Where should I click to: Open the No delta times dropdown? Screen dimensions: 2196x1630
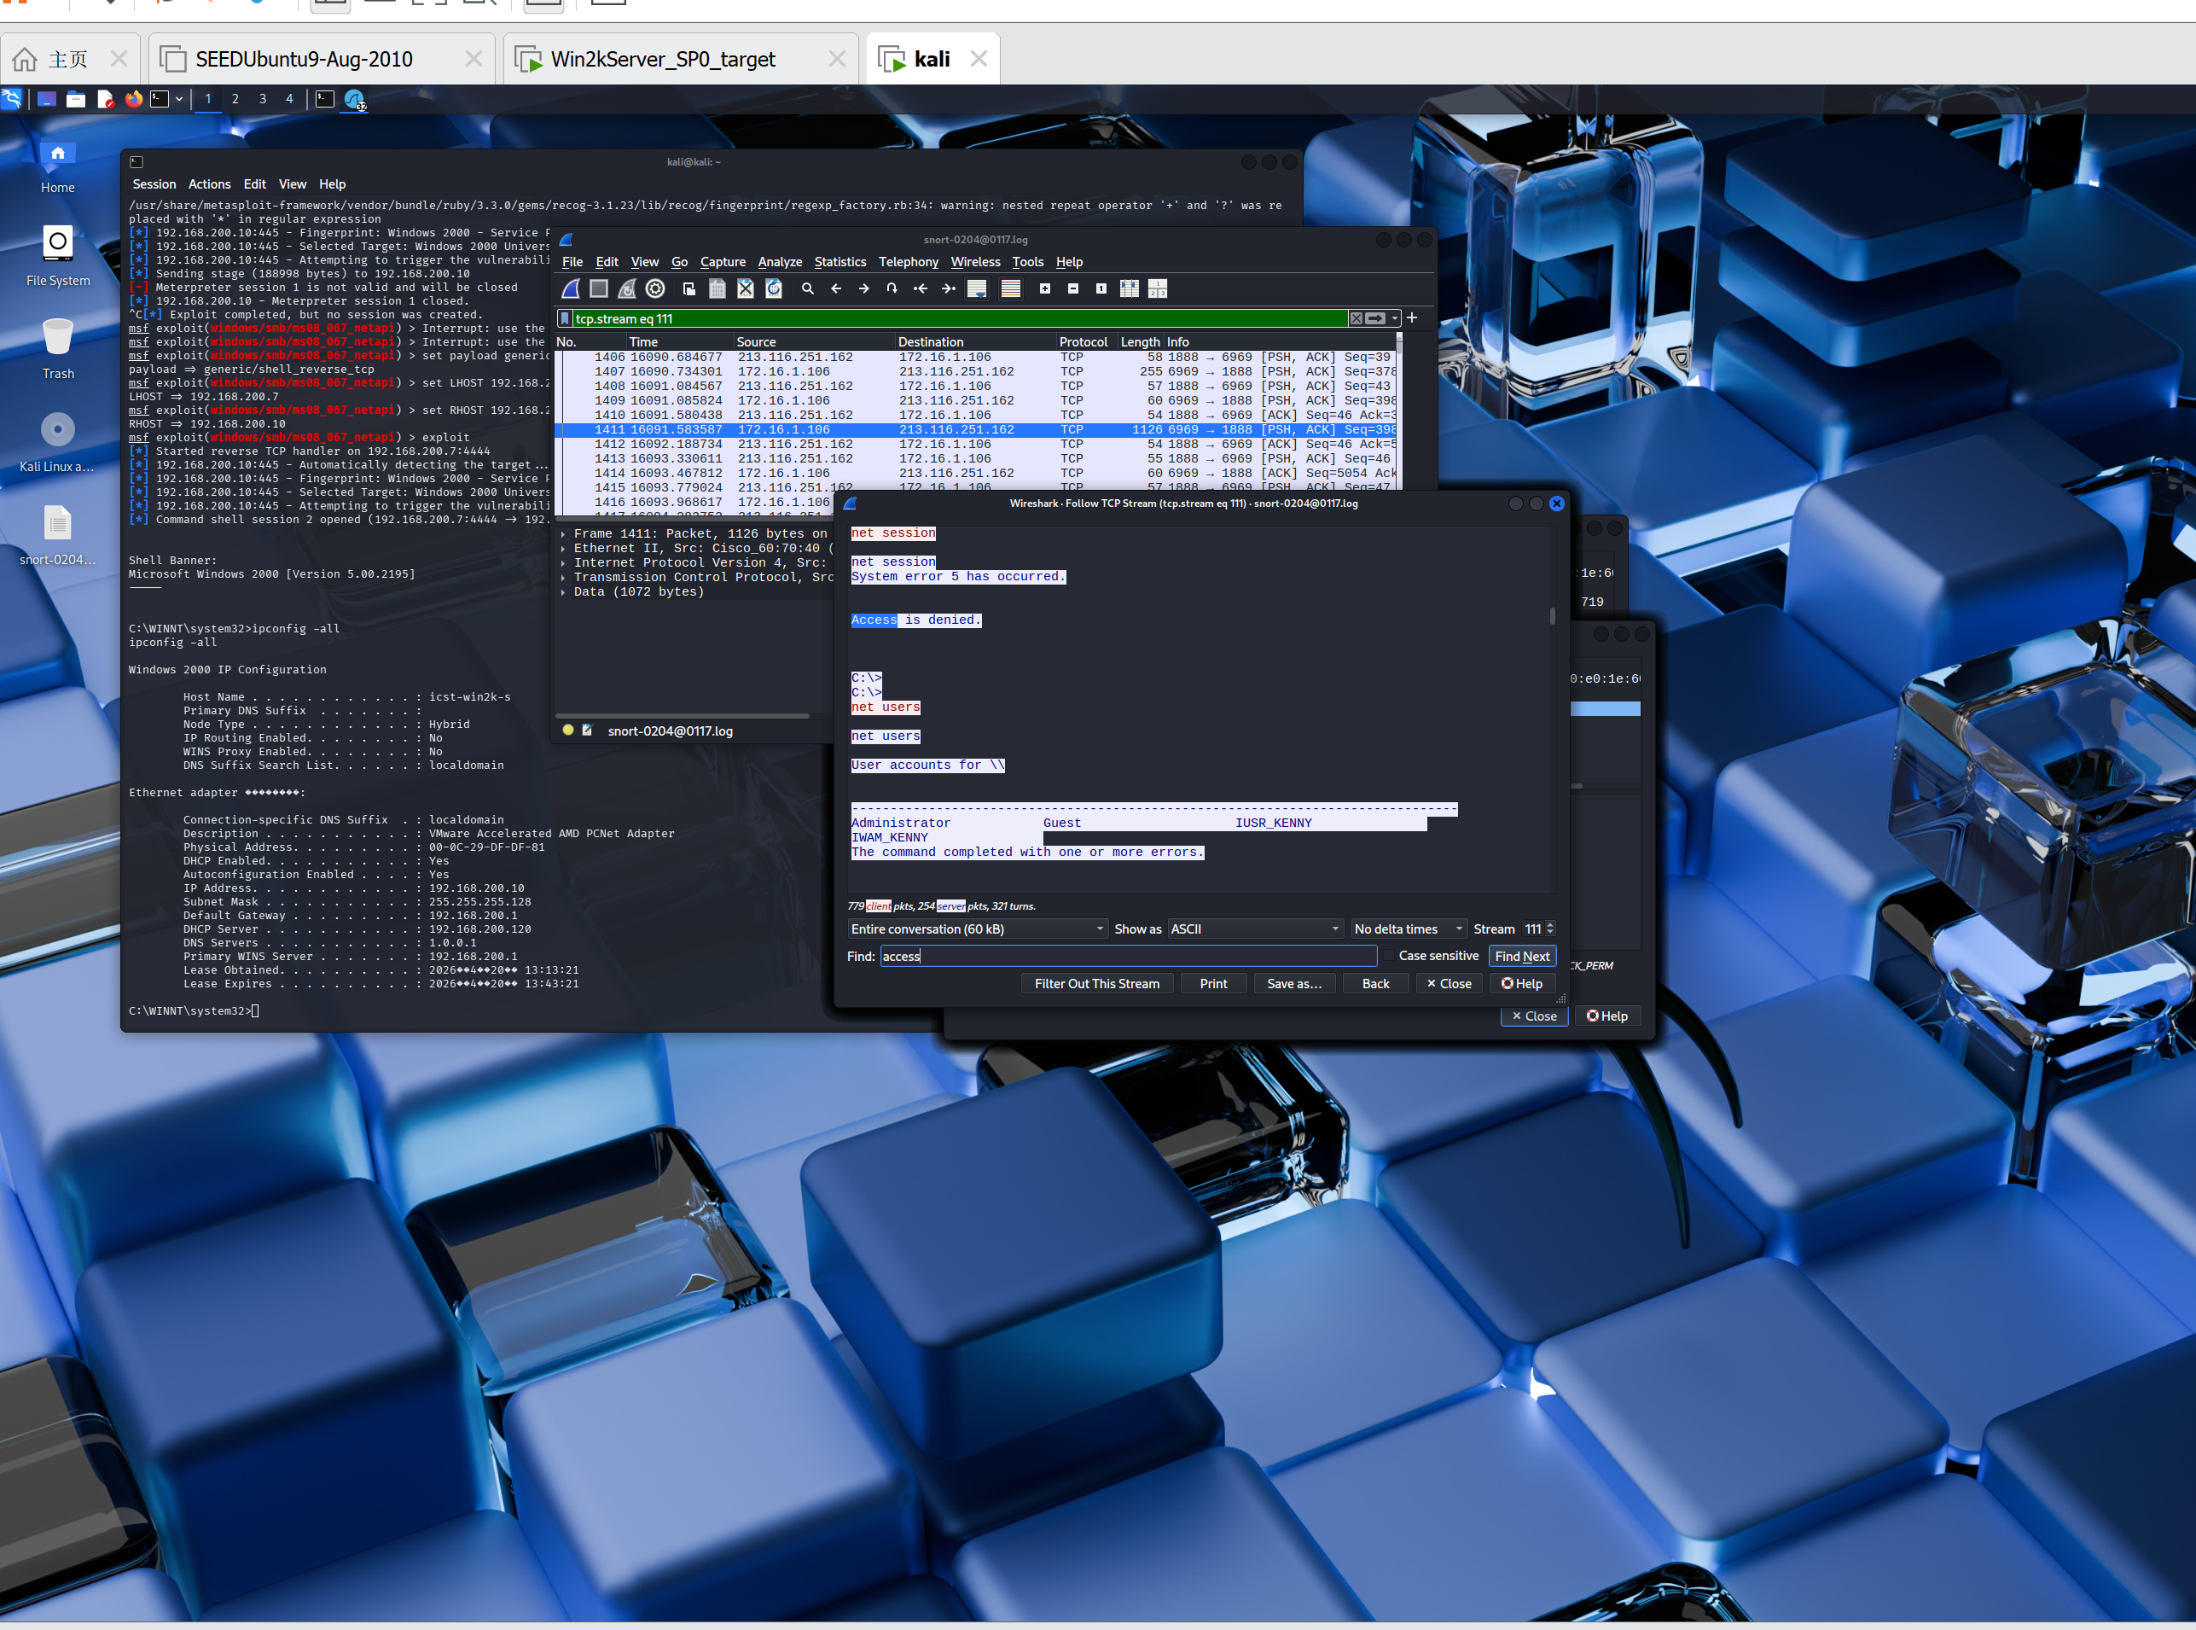pyautogui.click(x=1408, y=929)
